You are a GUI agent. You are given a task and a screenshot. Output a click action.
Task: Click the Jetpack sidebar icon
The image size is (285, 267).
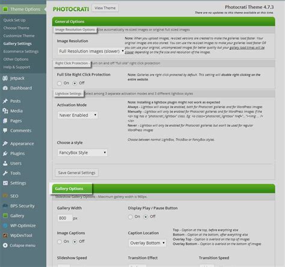(x=5, y=78)
